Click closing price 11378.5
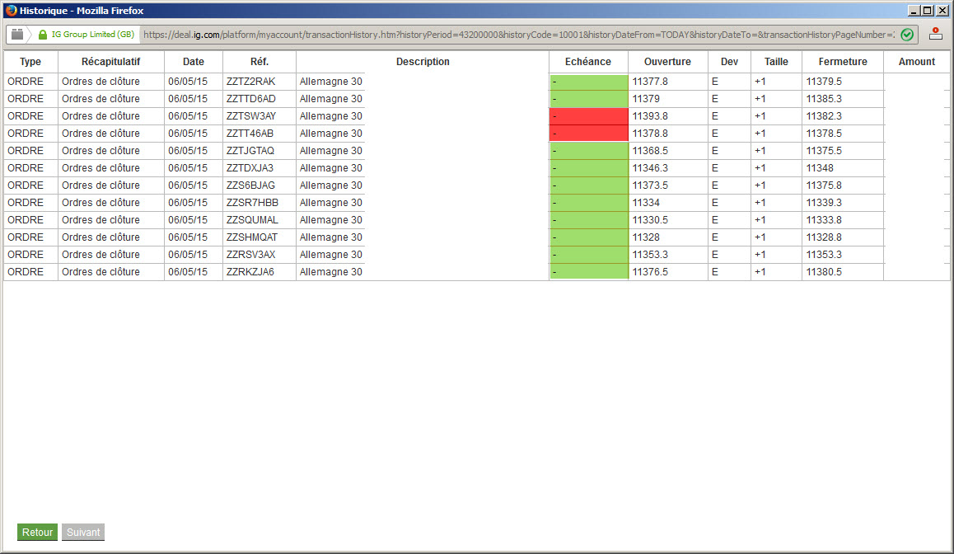 pyautogui.click(x=824, y=134)
